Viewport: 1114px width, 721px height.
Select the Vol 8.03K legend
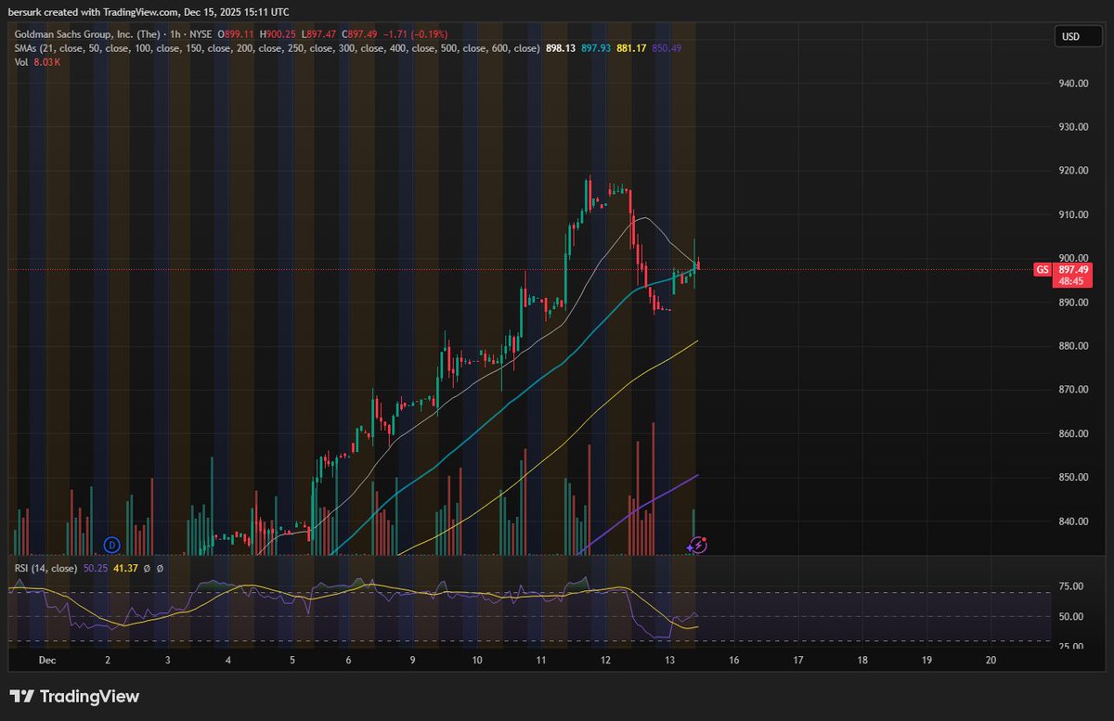[x=37, y=61]
